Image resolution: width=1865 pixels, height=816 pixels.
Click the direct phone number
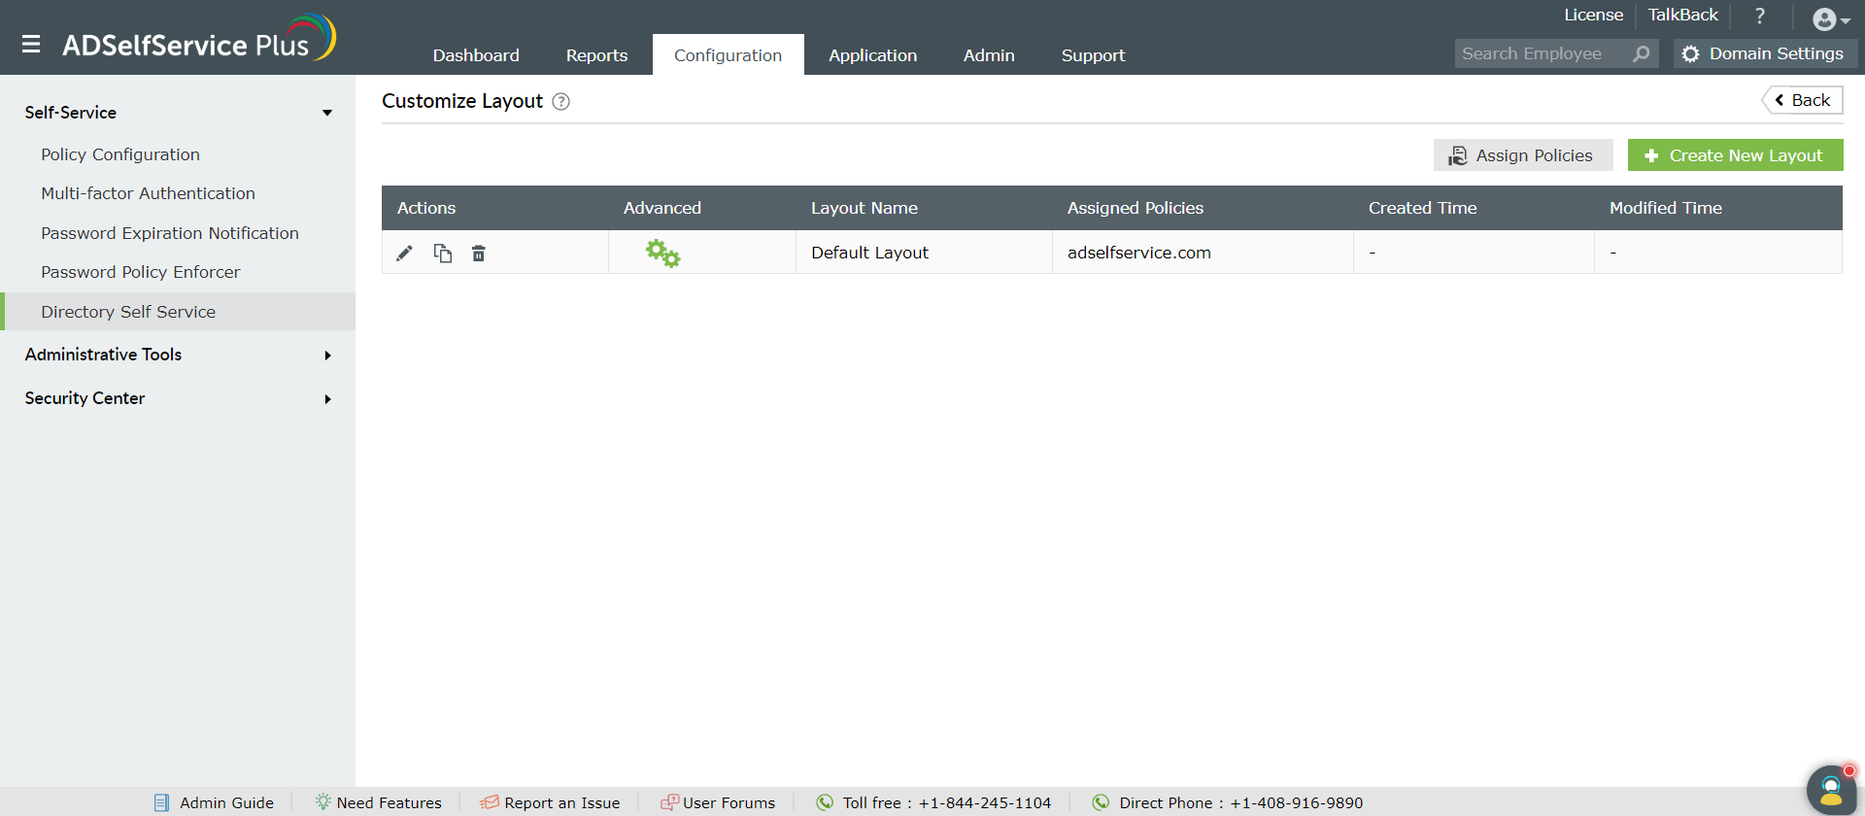coord(1297,803)
